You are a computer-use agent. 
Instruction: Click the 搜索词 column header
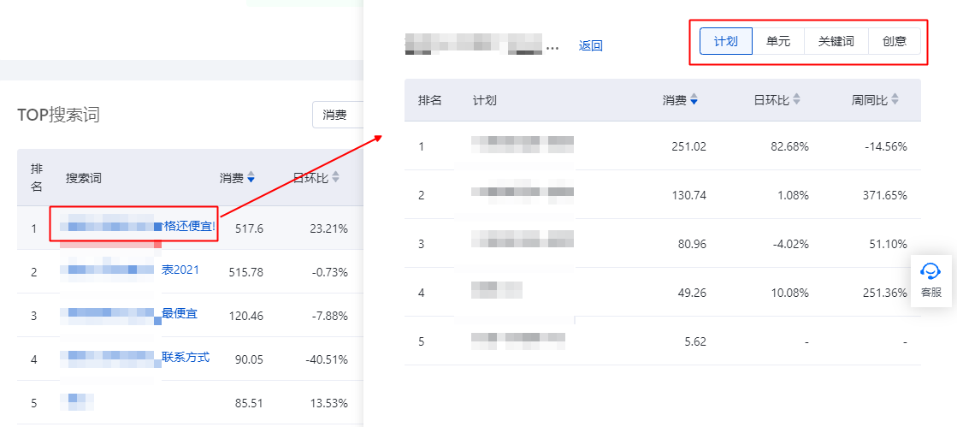click(84, 178)
